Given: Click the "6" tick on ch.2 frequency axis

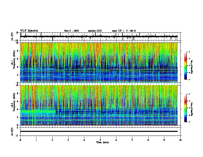Looking at the screenshot, I should (x=18, y=101).
